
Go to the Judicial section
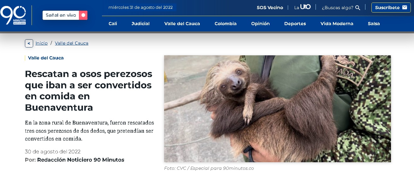click(x=140, y=24)
